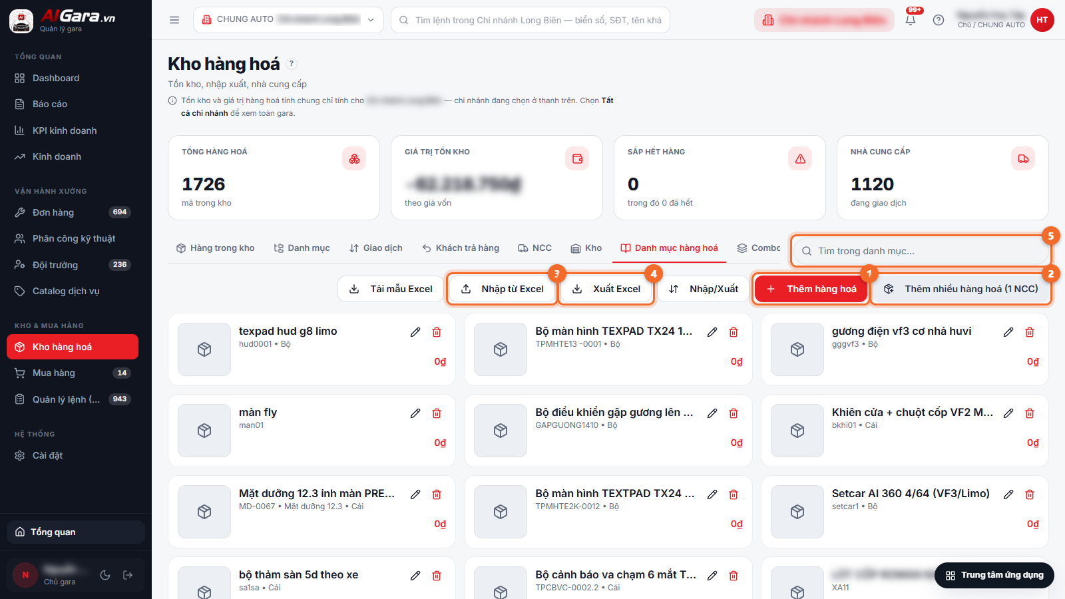Click the help tooltip icon next to Kho hàng hoá title
This screenshot has width=1065, height=599.
point(292,64)
